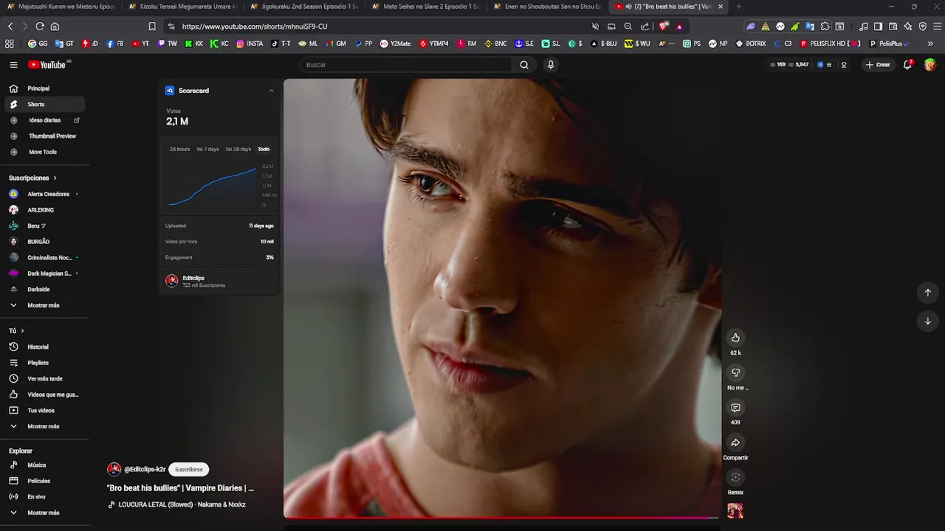Open the browser apps grid icon
This screenshot has height=531, width=945.
[x=10, y=44]
